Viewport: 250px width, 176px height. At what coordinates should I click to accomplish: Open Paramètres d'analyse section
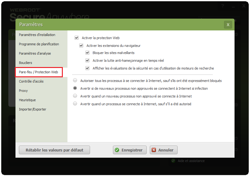point(35,53)
